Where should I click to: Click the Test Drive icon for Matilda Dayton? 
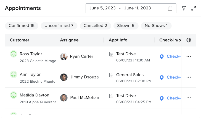pyautogui.click(x=111, y=96)
